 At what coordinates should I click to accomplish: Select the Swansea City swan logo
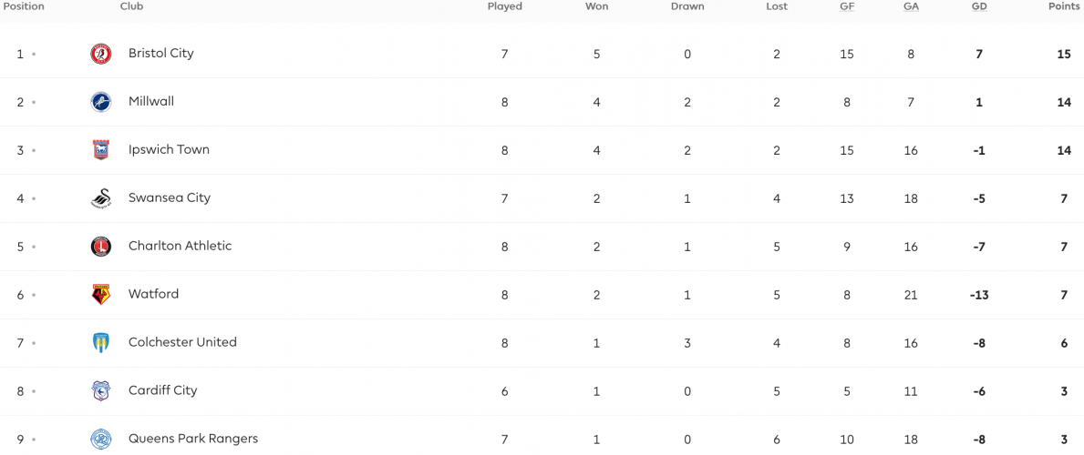101,198
